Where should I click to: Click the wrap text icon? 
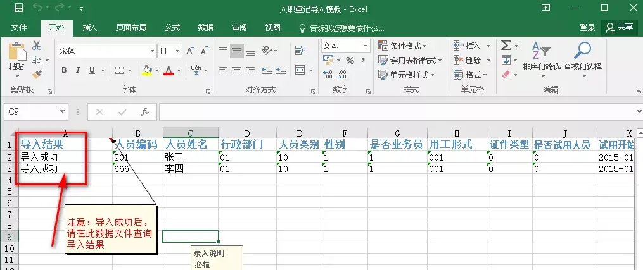[x=300, y=51]
